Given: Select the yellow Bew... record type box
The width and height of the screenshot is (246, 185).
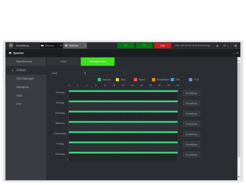Looking at the screenshot, I should click(117, 80).
